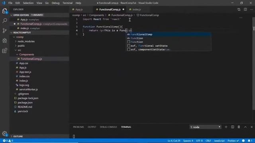
Task: Open .gitignore in the file tree
Action: click(x=23, y=94)
